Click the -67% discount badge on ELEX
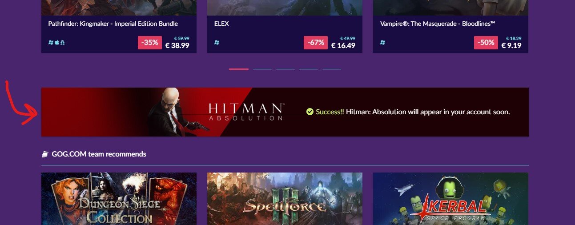 (x=316, y=43)
